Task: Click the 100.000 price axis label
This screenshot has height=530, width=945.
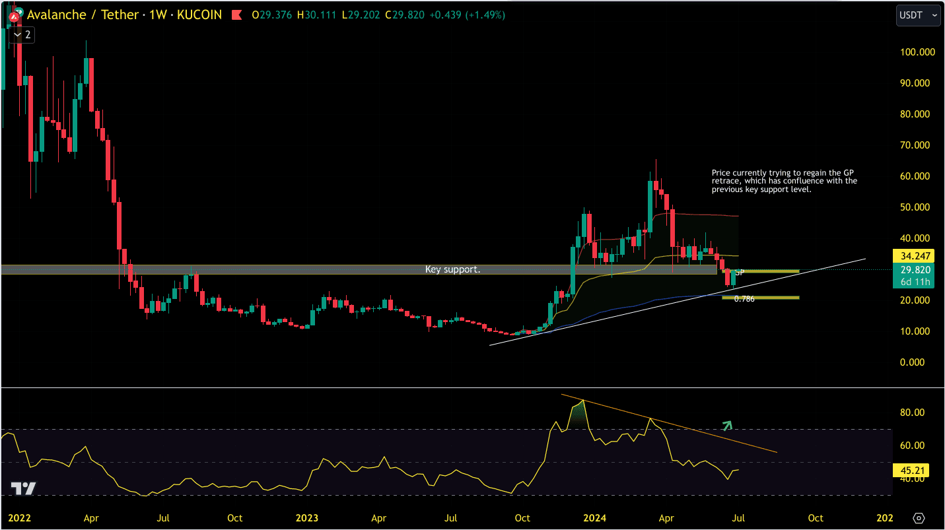Action: pos(918,52)
